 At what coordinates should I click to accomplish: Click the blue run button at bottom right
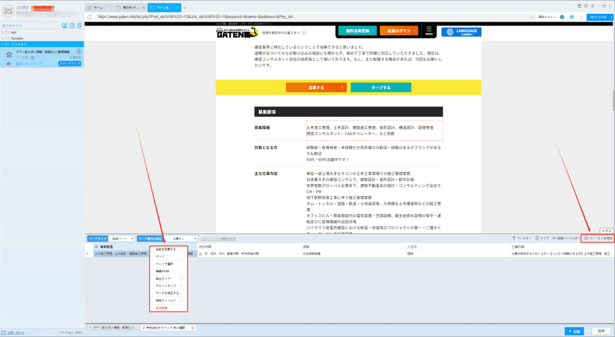pos(574,331)
